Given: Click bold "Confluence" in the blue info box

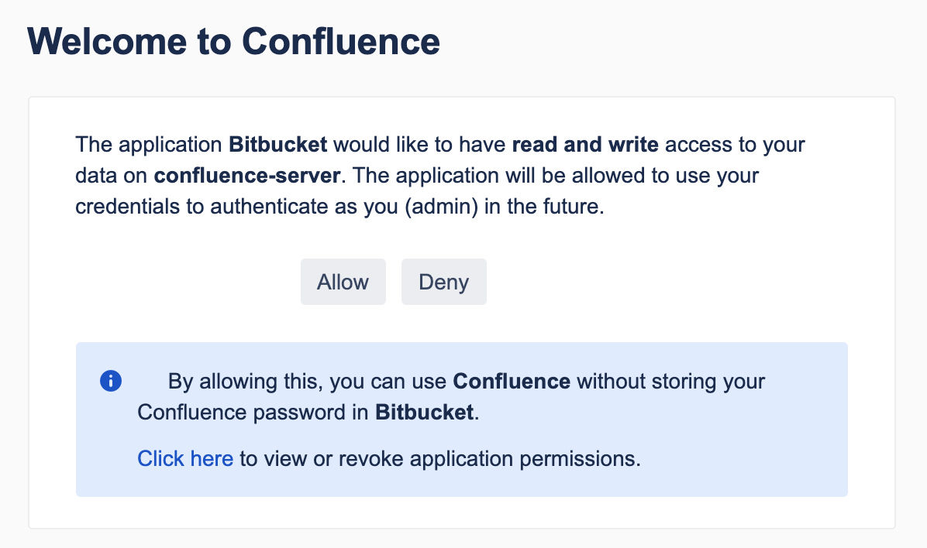Looking at the screenshot, I should pyautogui.click(x=512, y=382).
